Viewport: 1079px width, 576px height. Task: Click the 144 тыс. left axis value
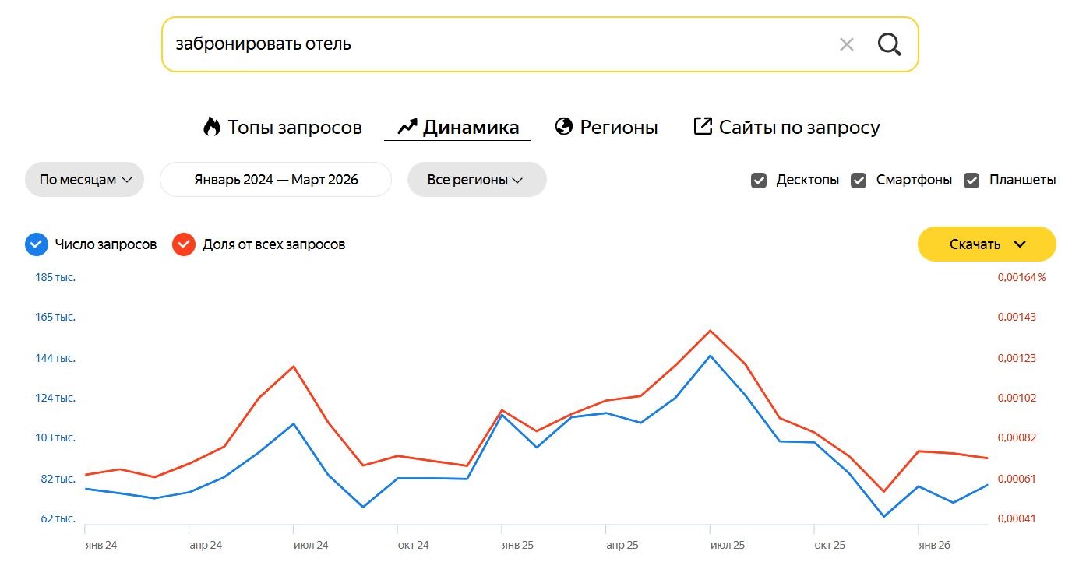pos(55,358)
